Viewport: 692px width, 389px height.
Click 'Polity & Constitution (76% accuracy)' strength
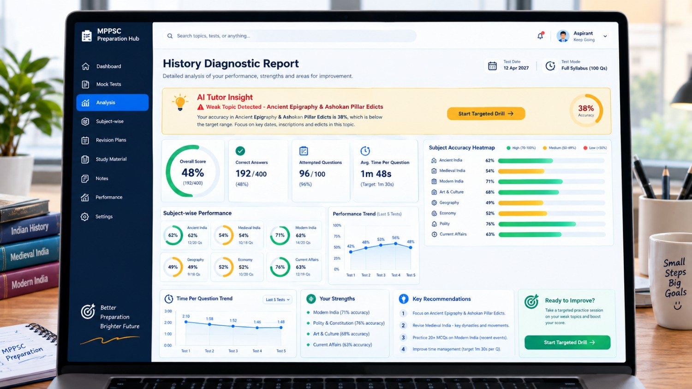(x=349, y=323)
